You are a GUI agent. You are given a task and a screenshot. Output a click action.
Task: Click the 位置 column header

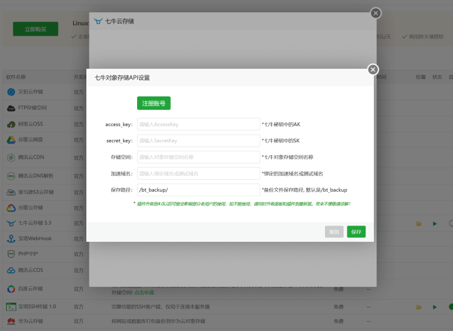tap(420, 77)
